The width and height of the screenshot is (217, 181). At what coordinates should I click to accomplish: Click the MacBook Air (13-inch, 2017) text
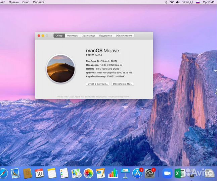pyautogui.click(x=101, y=61)
